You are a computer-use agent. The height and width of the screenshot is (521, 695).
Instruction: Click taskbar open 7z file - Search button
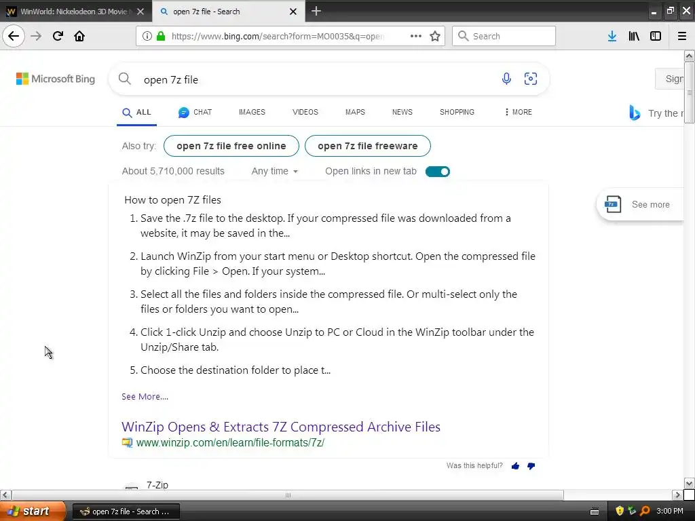126,512
